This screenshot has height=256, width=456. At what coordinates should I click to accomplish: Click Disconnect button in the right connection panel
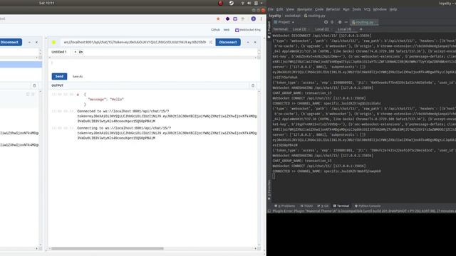tap(228, 42)
